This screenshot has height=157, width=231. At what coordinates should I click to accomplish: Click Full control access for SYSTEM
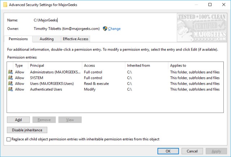pyautogui.click(x=93, y=78)
